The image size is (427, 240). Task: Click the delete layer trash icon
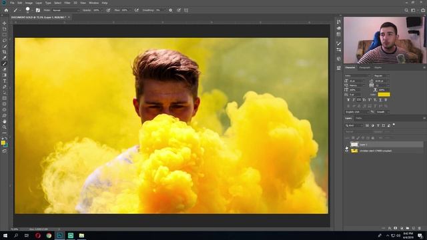click(420, 228)
